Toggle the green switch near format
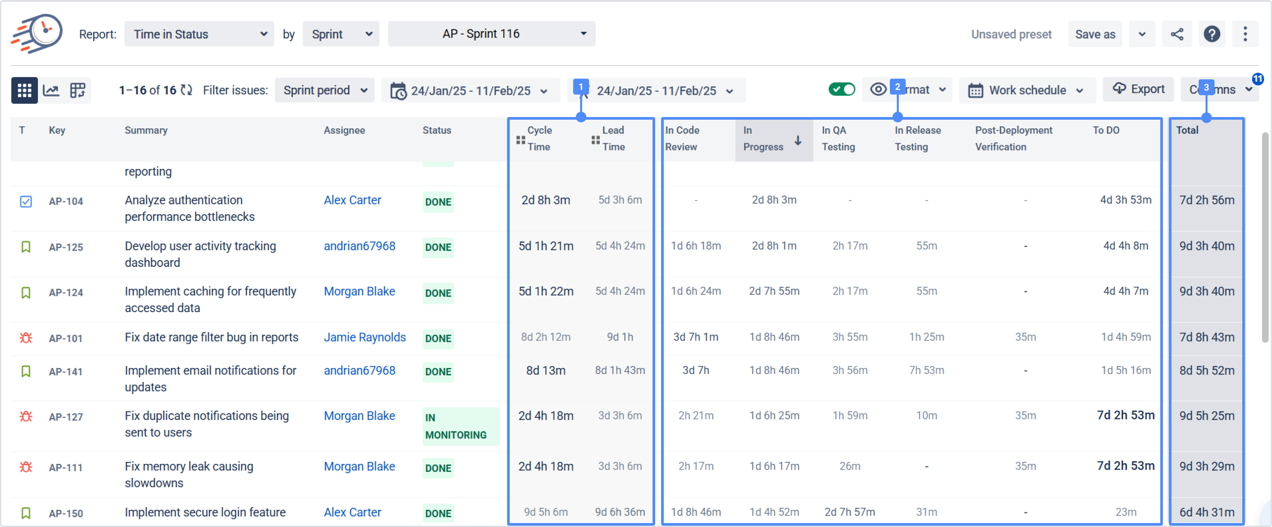 click(x=841, y=89)
